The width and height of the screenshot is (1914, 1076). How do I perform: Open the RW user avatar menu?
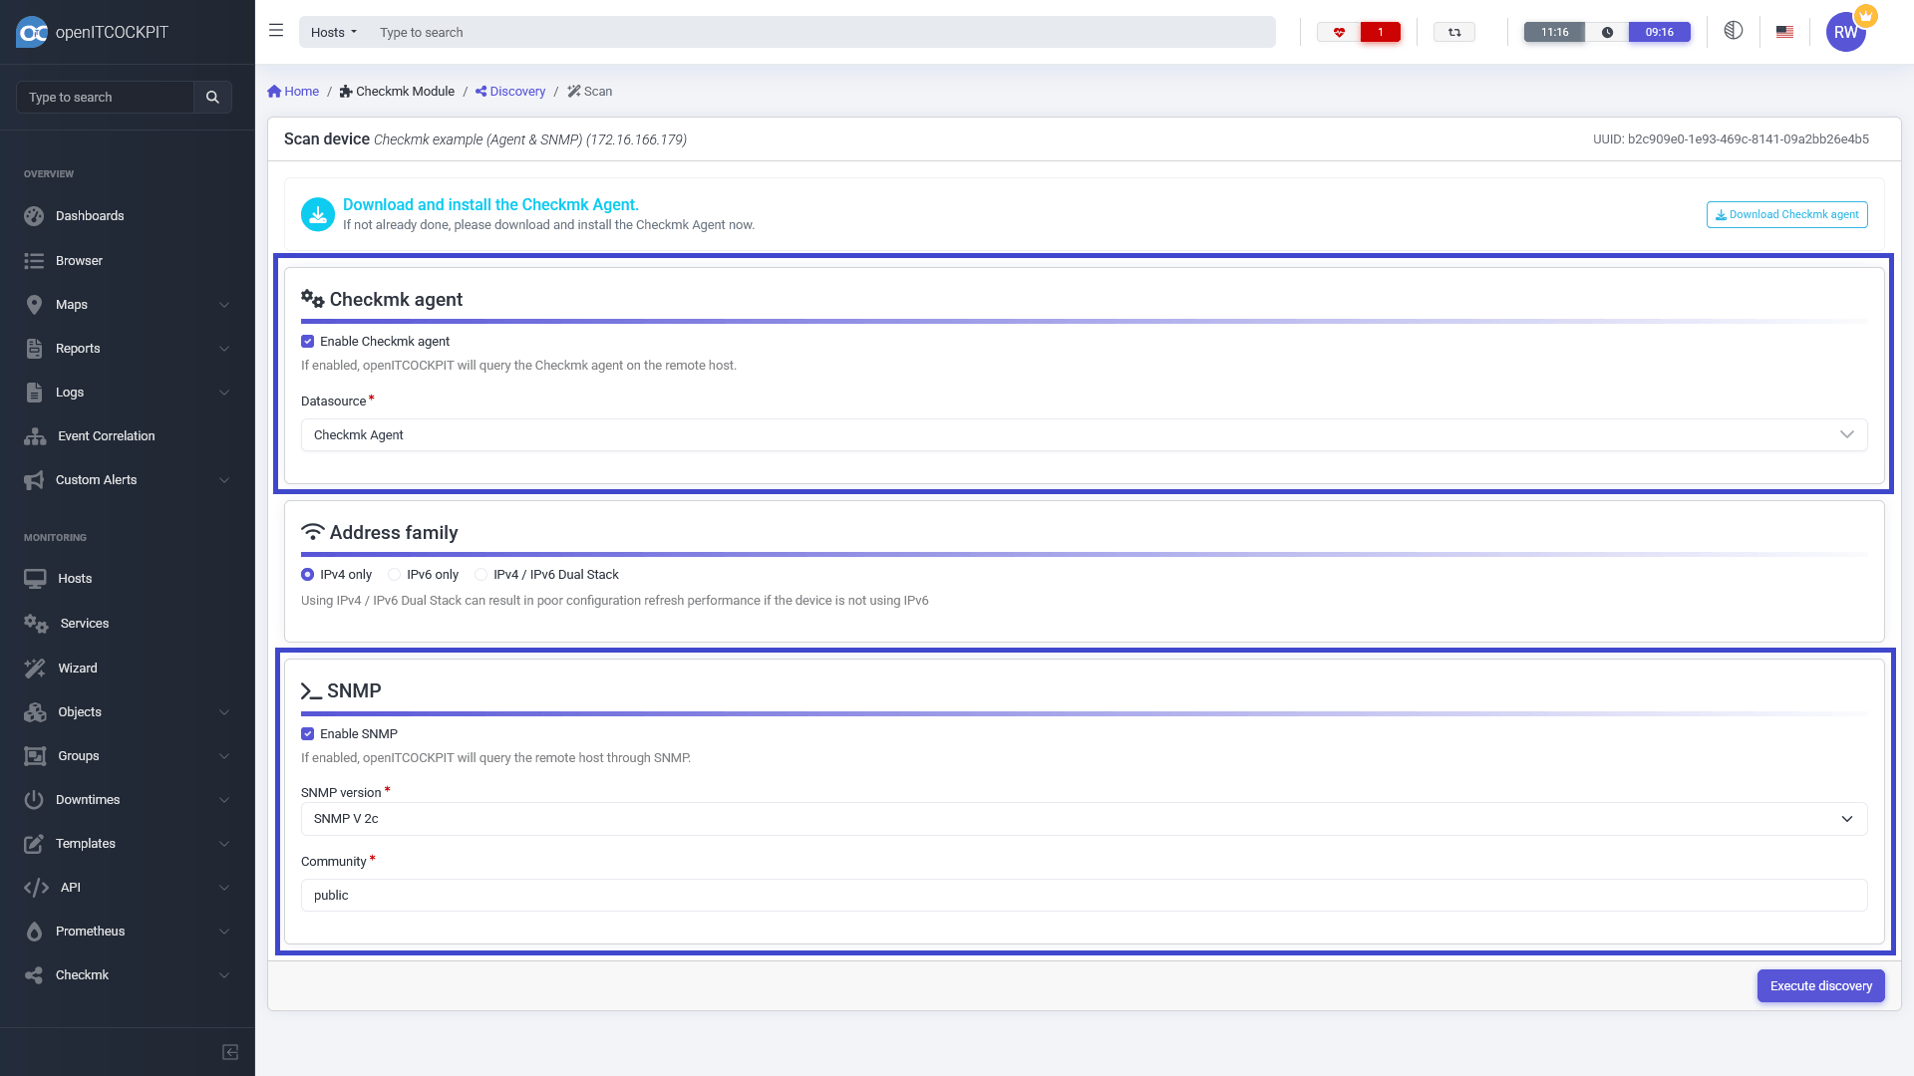pos(1846,32)
